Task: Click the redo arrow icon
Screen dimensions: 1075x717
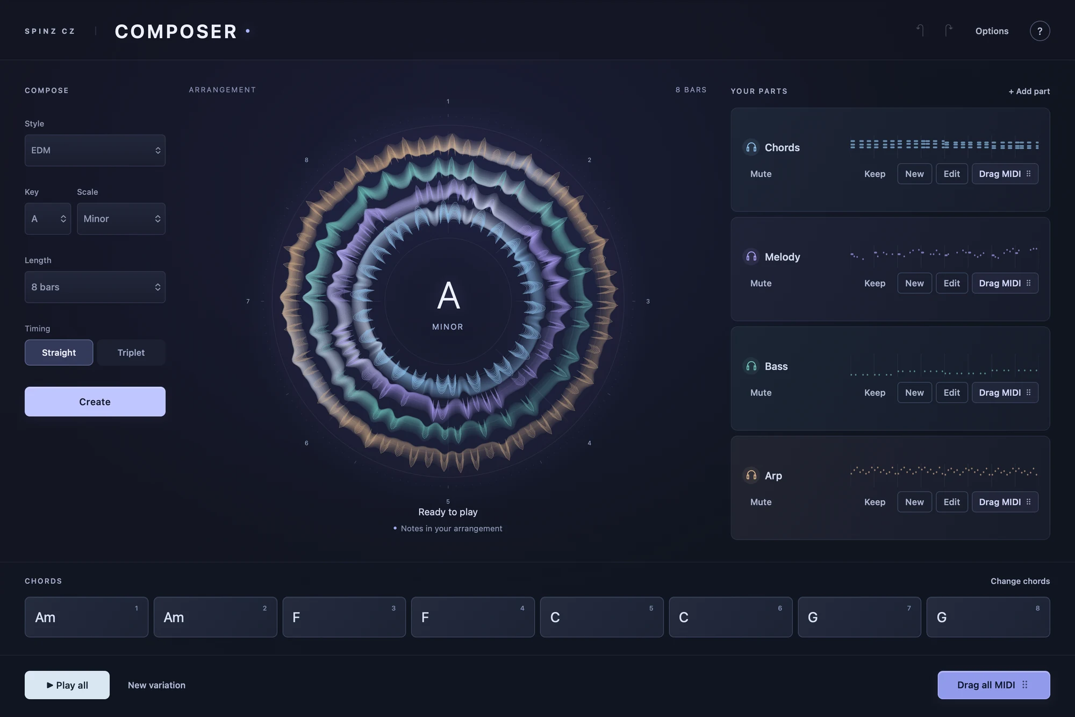Action: click(x=949, y=31)
